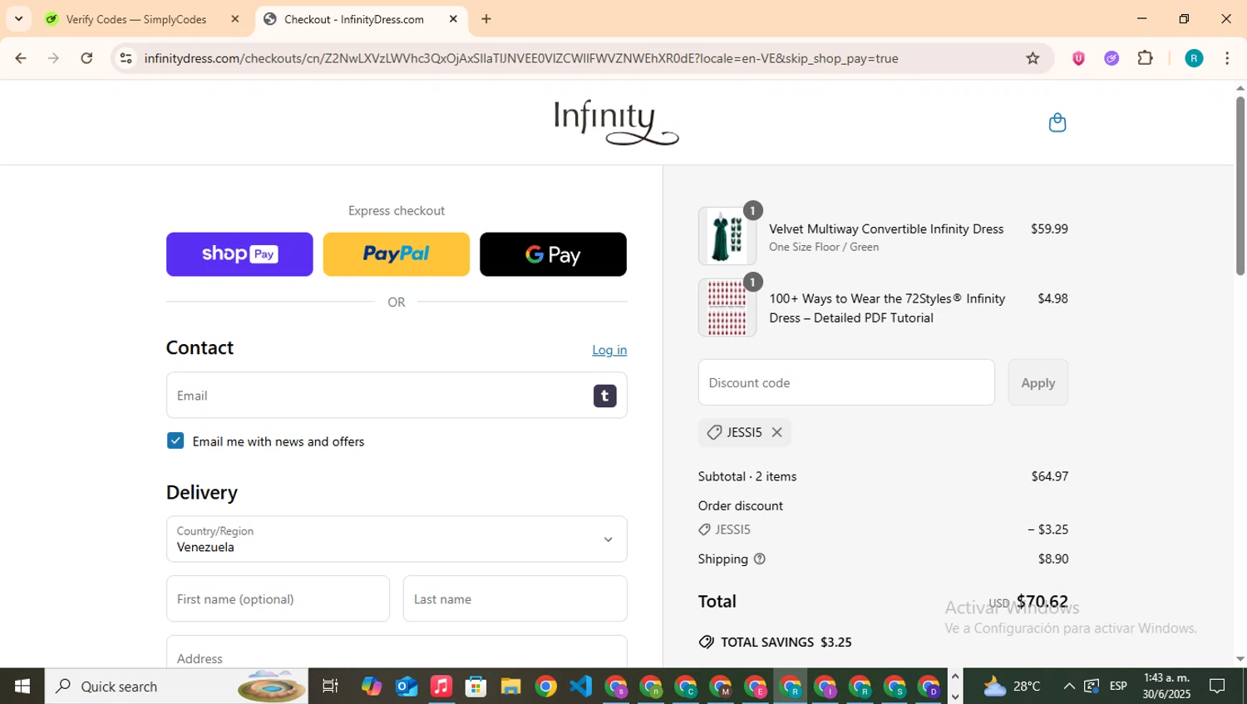This screenshot has width=1247, height=704.
Task: Open File Explorer from the taskbar
Action: click(x=510, y=687)
